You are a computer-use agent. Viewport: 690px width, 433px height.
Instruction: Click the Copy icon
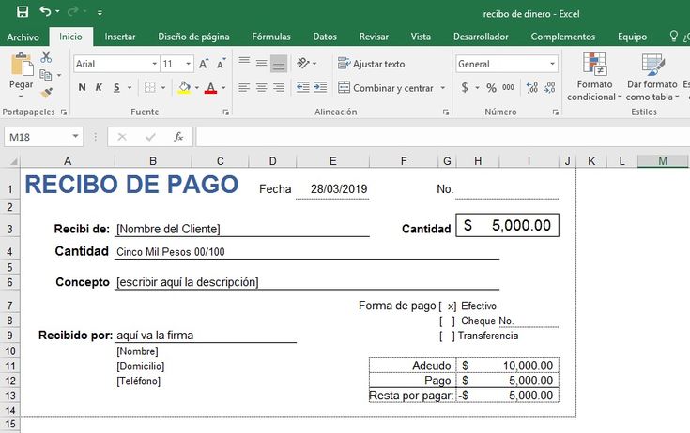46,75
